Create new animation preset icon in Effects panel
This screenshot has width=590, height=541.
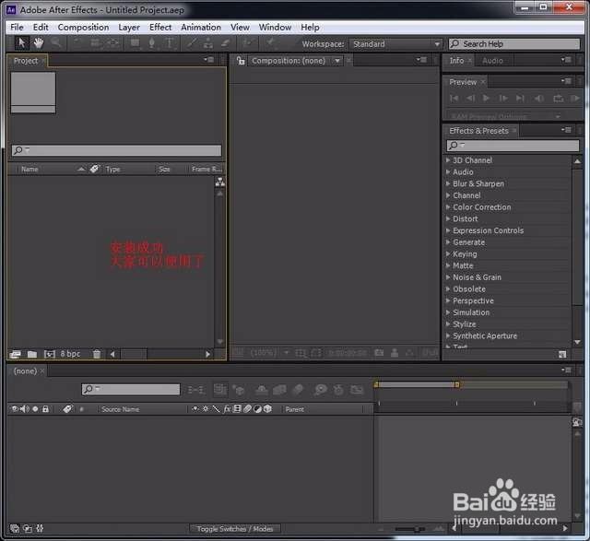(562, 354)
